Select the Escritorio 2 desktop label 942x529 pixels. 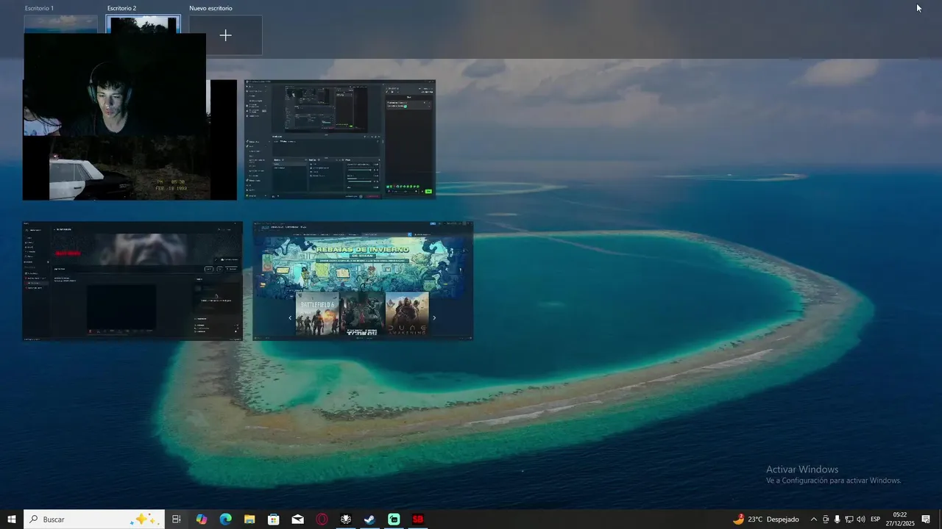point(121,8)
